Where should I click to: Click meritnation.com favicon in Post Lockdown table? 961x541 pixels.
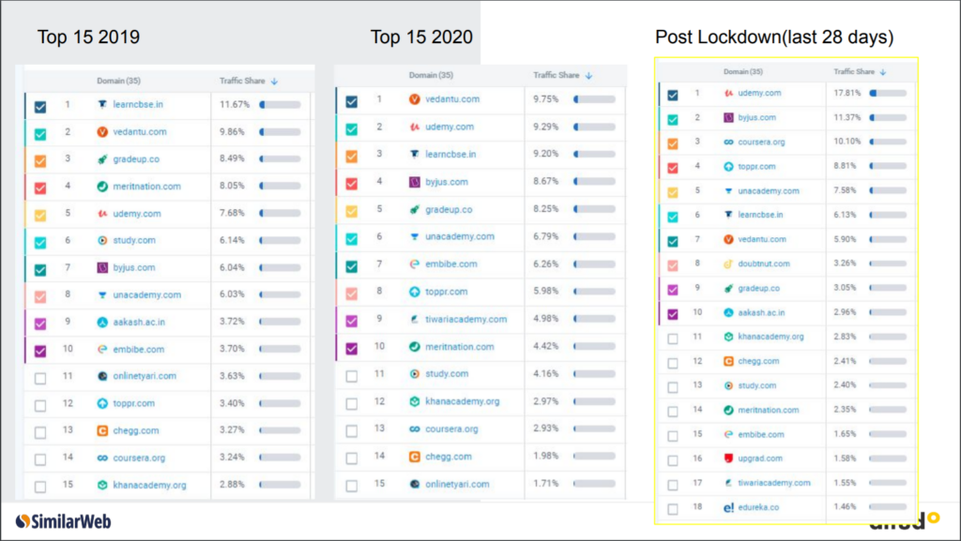tap(728, 410)
